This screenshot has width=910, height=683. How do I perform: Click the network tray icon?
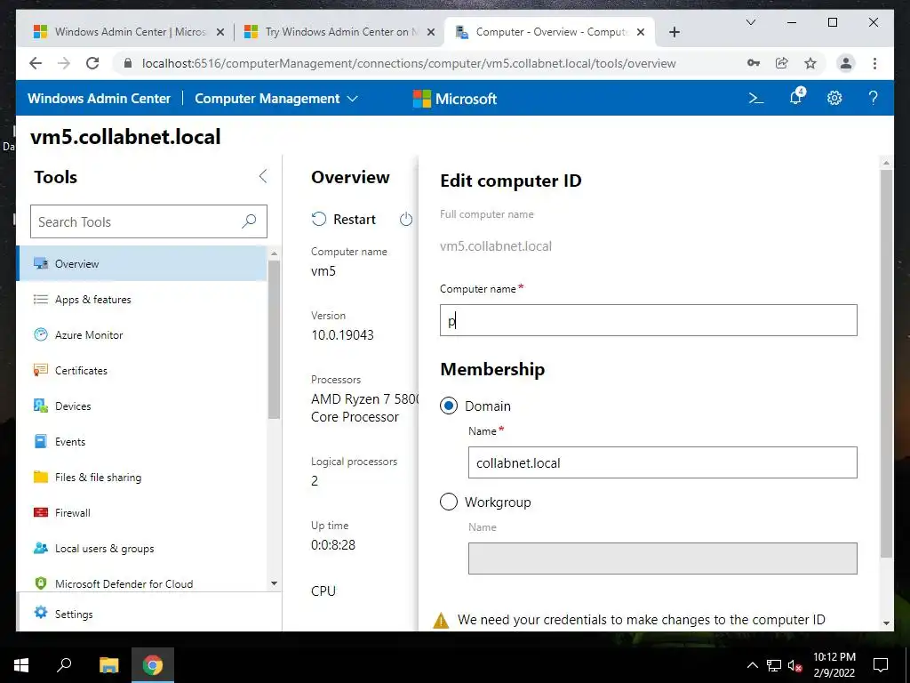point(774,665)
